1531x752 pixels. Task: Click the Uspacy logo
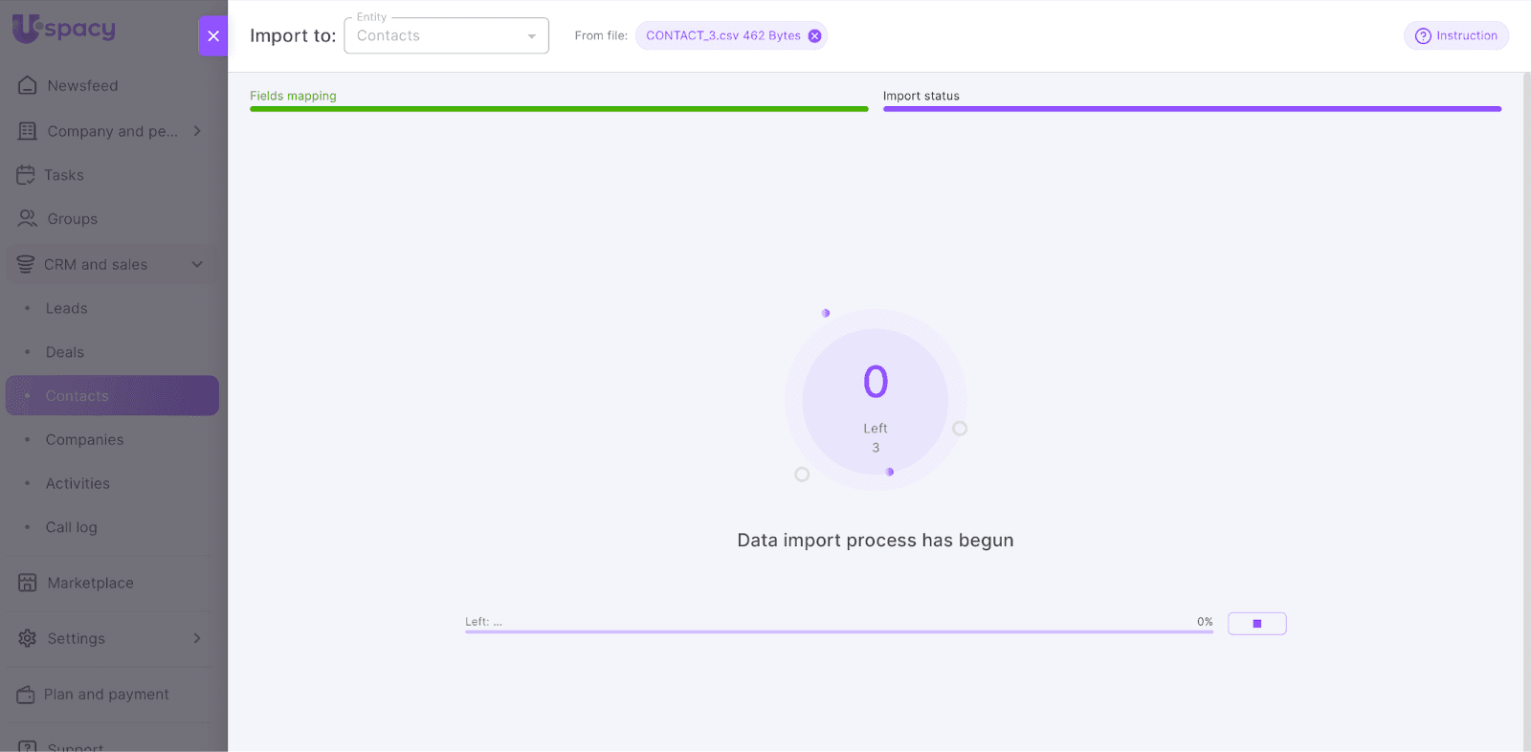pos(64,29)
